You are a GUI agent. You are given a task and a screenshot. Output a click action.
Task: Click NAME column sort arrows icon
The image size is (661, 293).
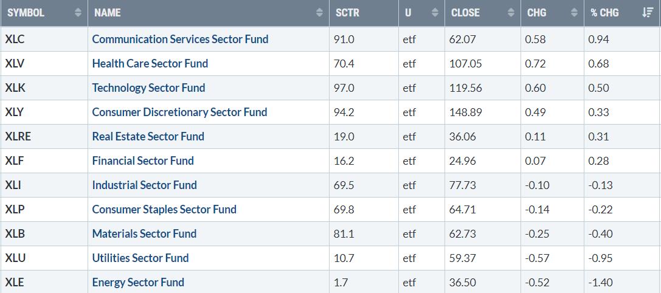click(x=319, y=13)
